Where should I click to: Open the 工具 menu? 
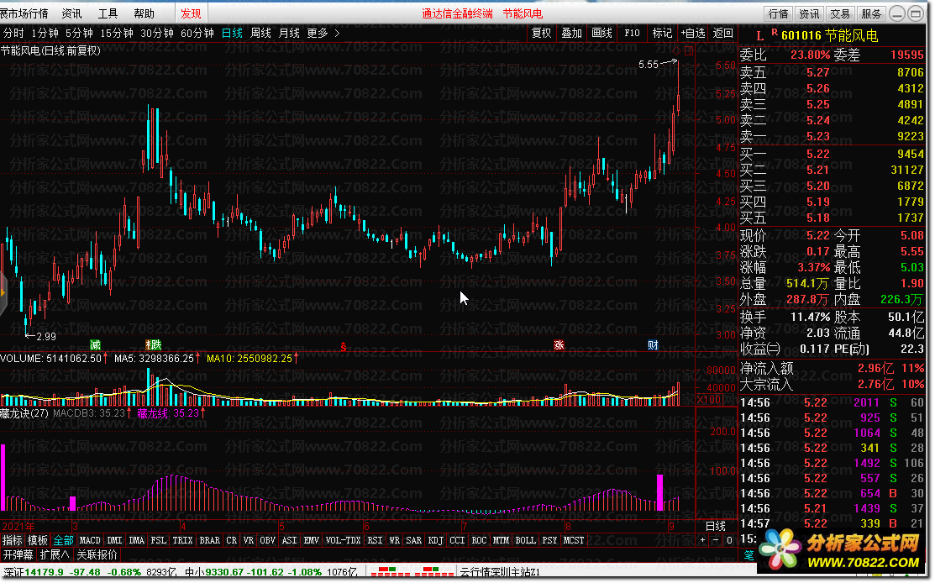click(108, 13)
